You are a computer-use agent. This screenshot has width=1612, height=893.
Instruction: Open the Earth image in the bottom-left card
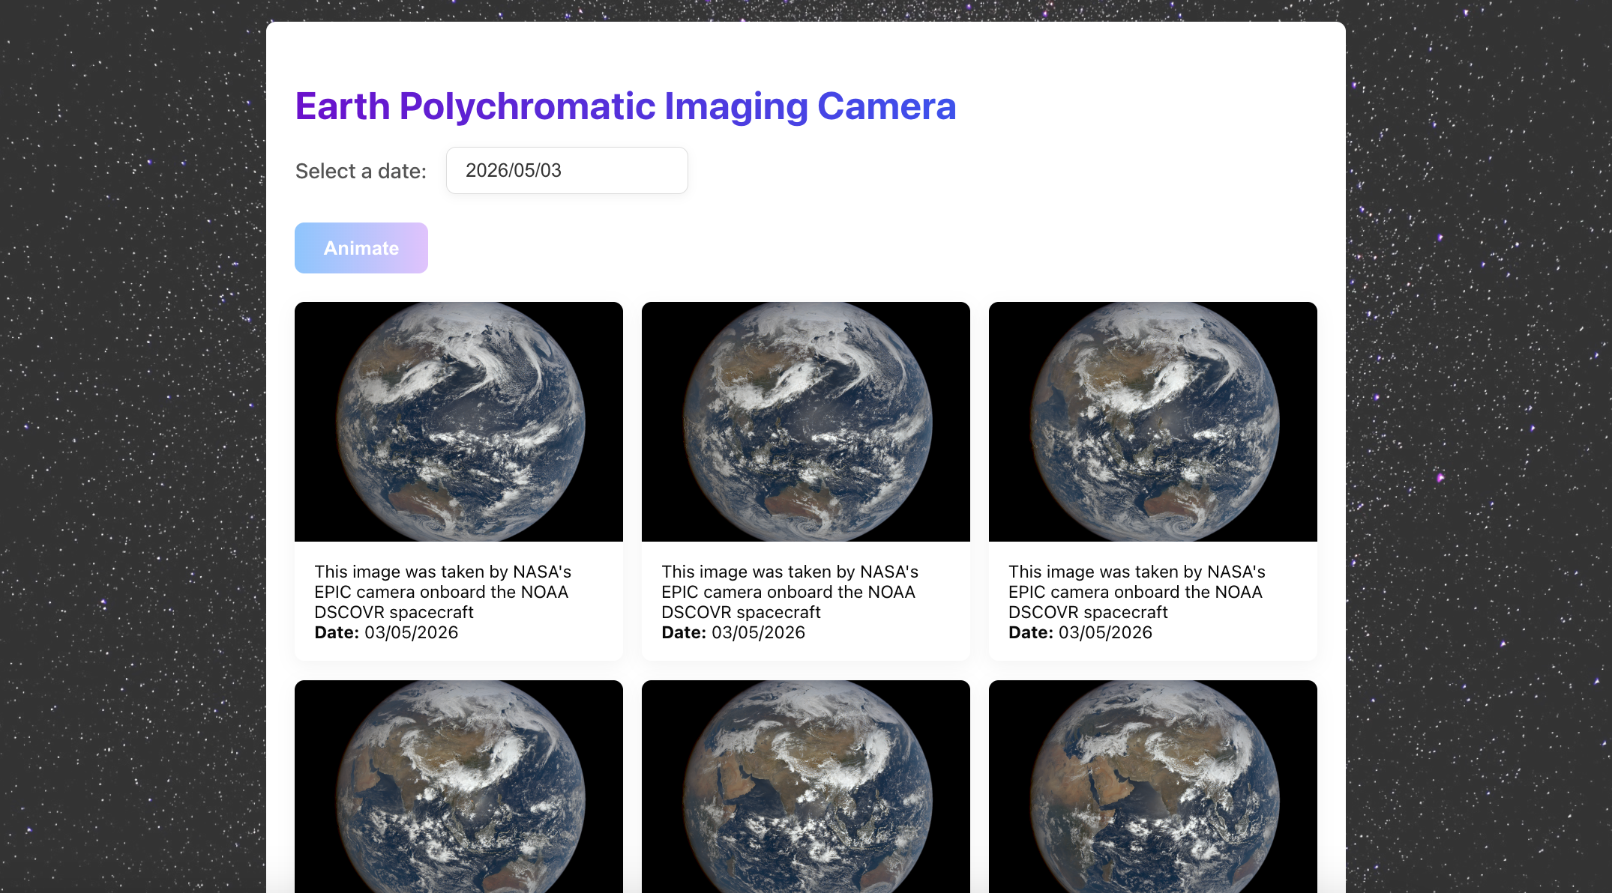459,787
